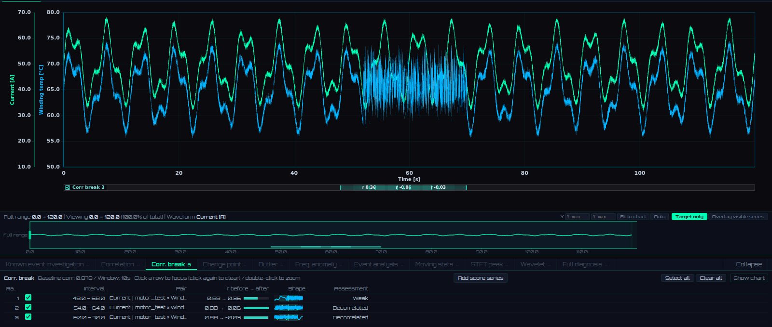Switch to the Wavelet tab
This screenshot has width=772, height=327.
(536, 264)
